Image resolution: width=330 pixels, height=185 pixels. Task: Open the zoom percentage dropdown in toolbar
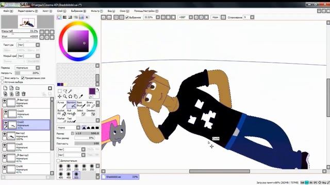click(158, 17)
